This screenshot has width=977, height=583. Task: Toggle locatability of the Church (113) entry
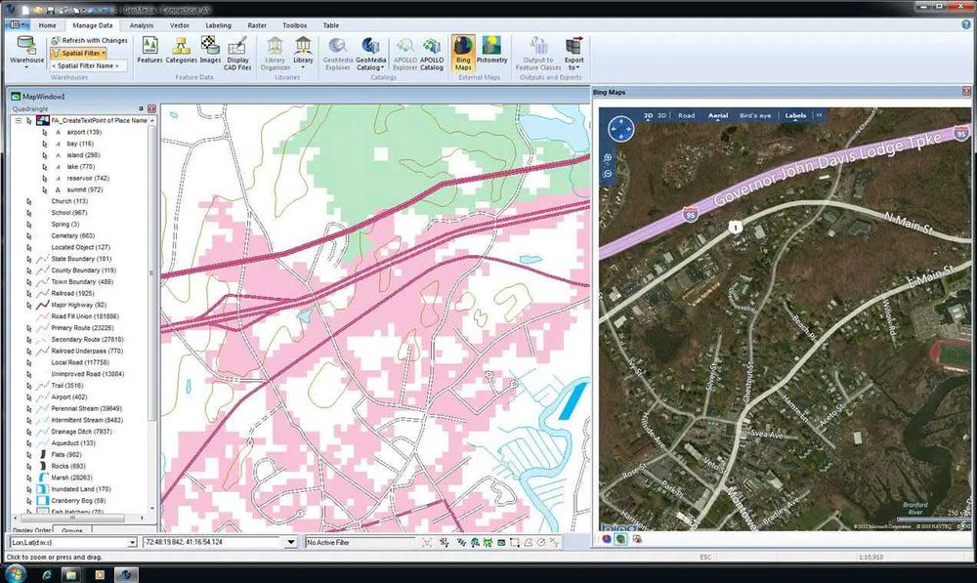[28, 202]
